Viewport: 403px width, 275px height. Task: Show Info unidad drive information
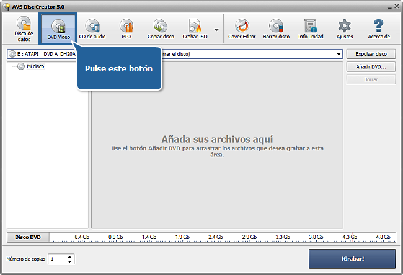311,29
